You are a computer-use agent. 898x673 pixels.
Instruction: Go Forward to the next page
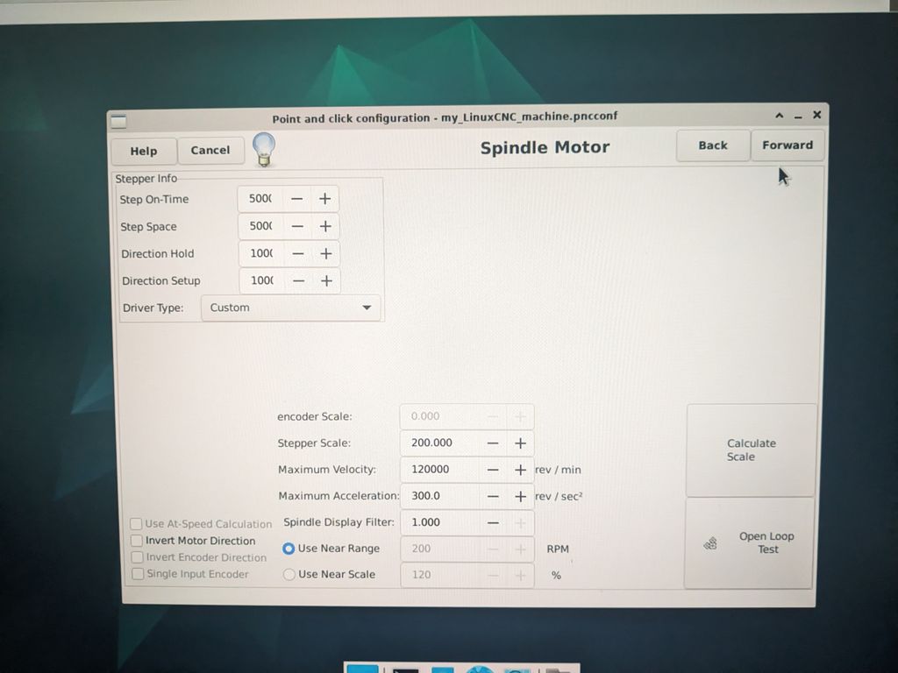pos(787,145)
